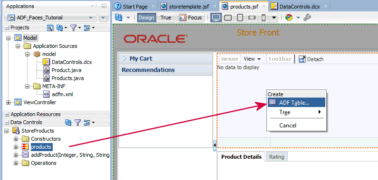This screenshot has height=180, width=378.
Task: Select the products collection node
Action: coord(41,147)
